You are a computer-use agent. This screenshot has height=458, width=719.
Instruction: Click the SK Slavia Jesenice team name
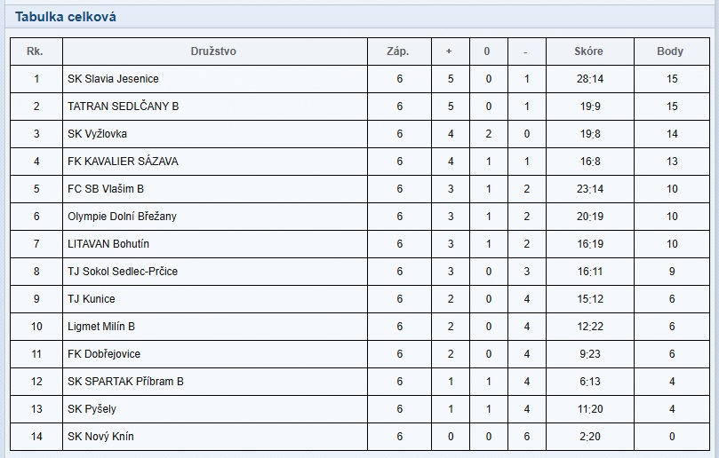(113, 79)
